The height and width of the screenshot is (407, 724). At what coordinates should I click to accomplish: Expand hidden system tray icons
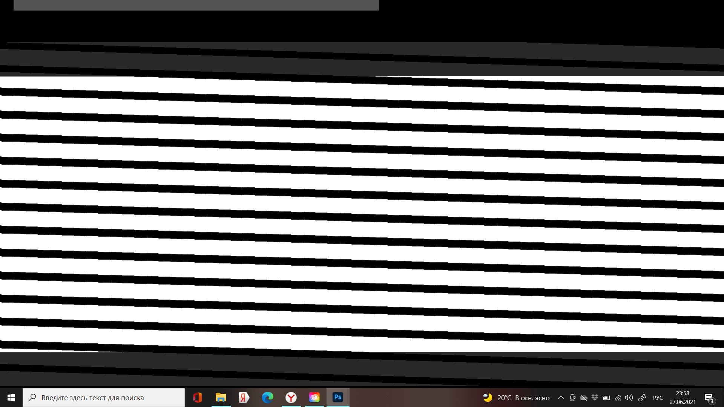point(561,398)
